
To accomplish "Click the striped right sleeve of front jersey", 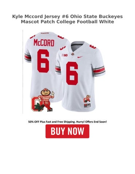I will tap(99, 70).
